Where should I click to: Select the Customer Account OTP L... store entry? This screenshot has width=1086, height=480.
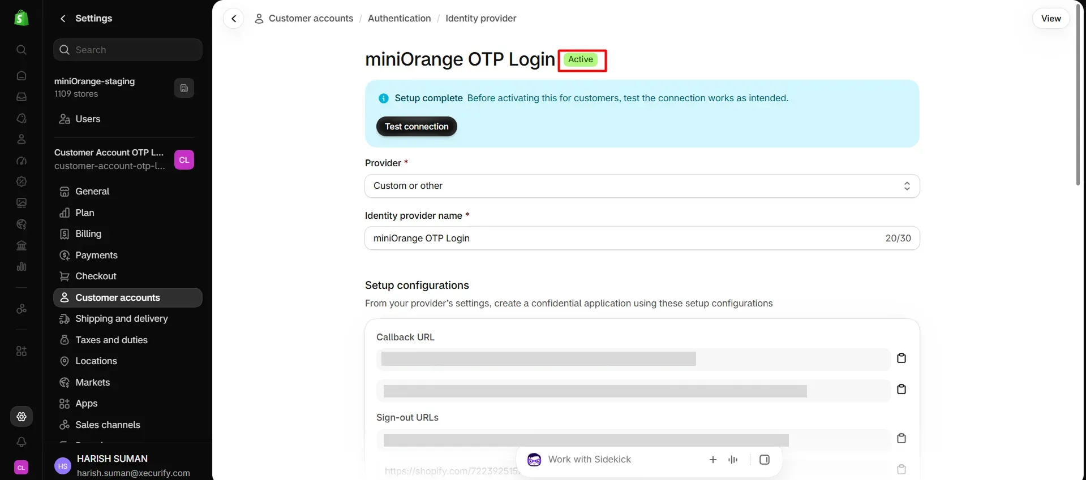point(125,159)
